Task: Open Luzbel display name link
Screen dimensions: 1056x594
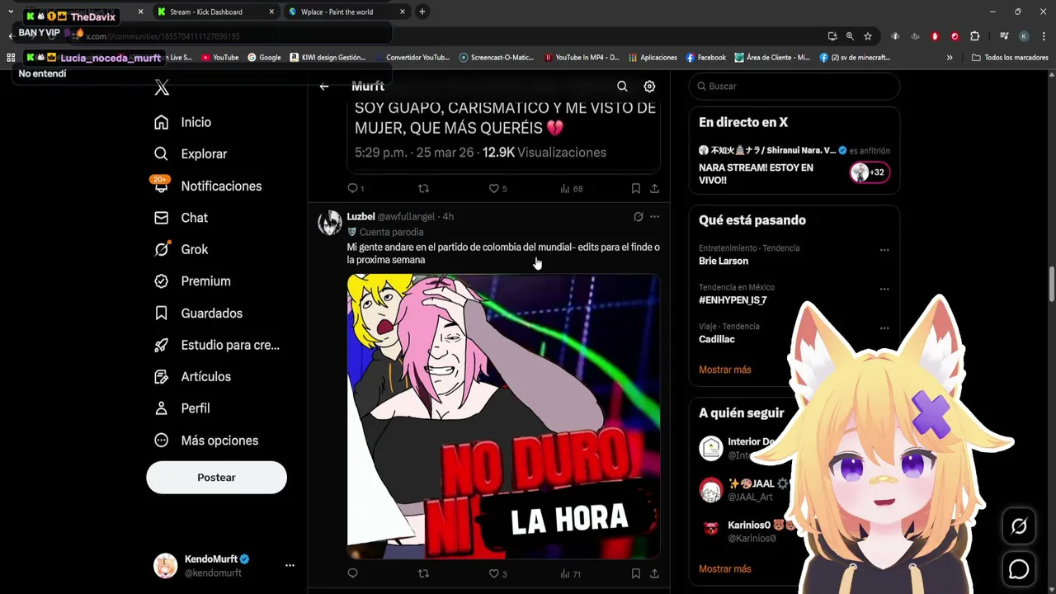Action: pyautogui.click(x=361, y=216)
